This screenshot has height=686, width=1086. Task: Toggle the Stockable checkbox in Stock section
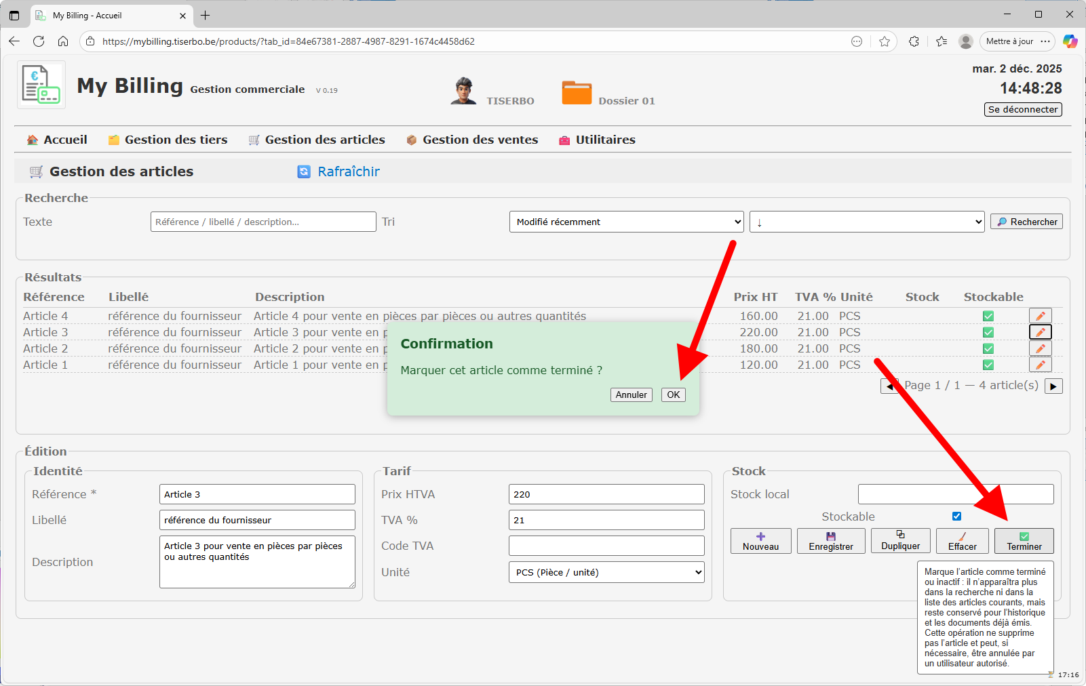[956, 517]
